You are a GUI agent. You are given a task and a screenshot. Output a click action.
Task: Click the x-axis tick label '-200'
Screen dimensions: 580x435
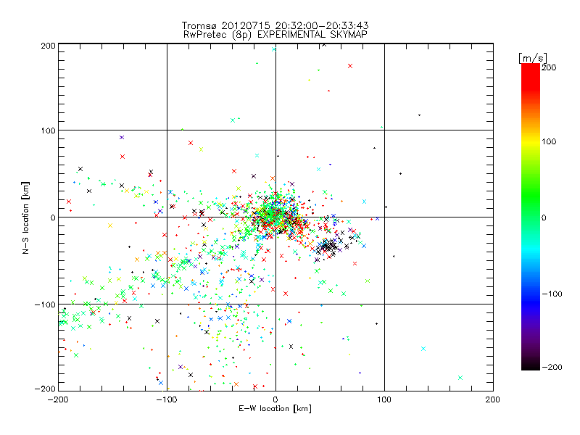pyautogui.click(x=58, y=399)
